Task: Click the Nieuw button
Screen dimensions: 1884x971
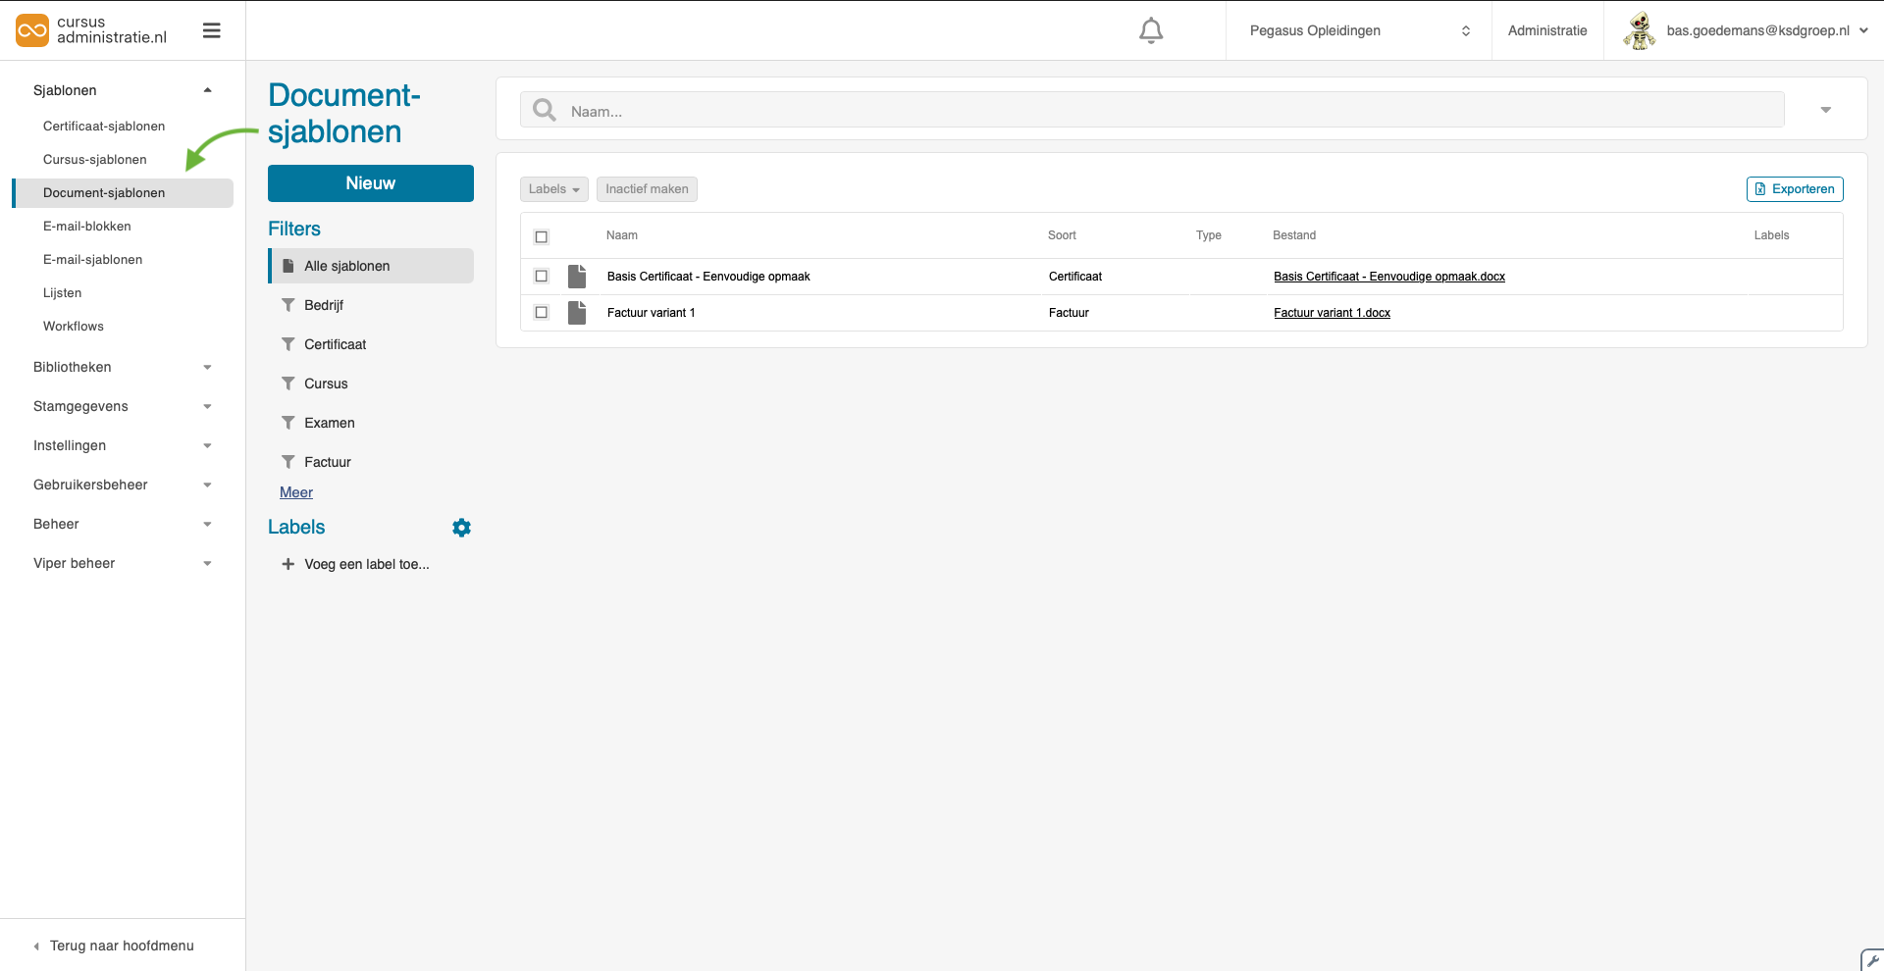Action: 370,183
